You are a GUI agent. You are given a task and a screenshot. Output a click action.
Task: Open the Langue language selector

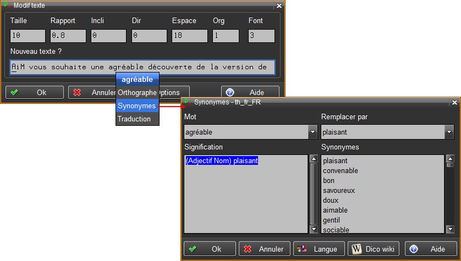(319, 249)
